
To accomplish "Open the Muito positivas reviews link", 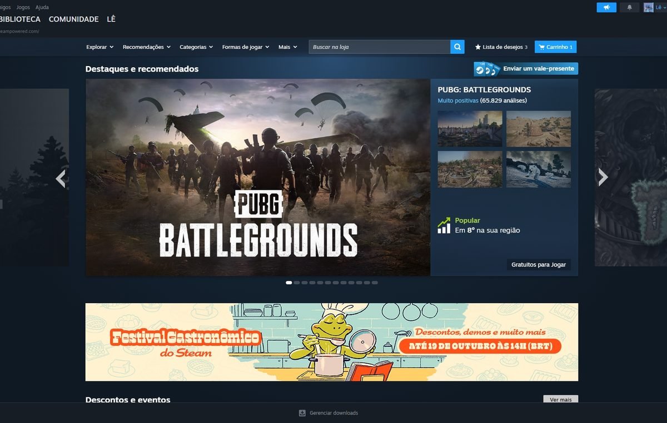I will click(458, 100).
